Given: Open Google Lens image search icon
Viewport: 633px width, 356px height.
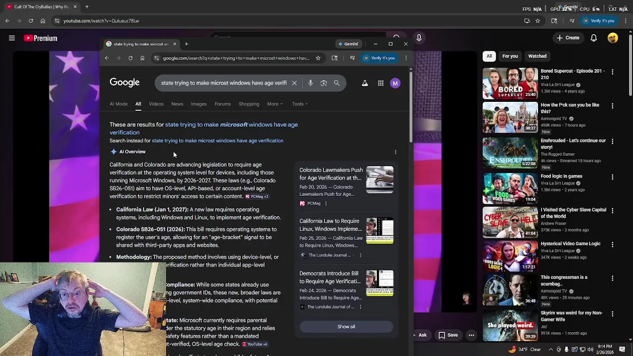Looking at the screenshot, I should tap(323, 83).
